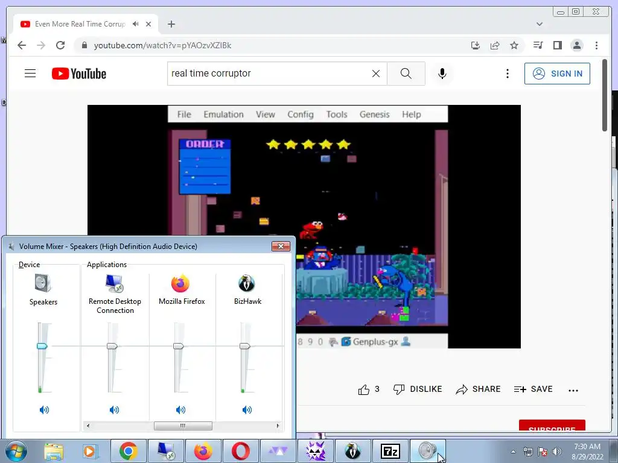Click the network tray icon
Viewport: 618px width, 463px height.
[x=527, y=452]
